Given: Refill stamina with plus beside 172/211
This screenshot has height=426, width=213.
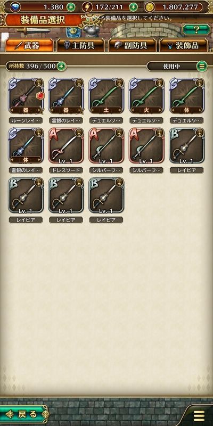Looking at the screenshot, I should tap(134, 7).
